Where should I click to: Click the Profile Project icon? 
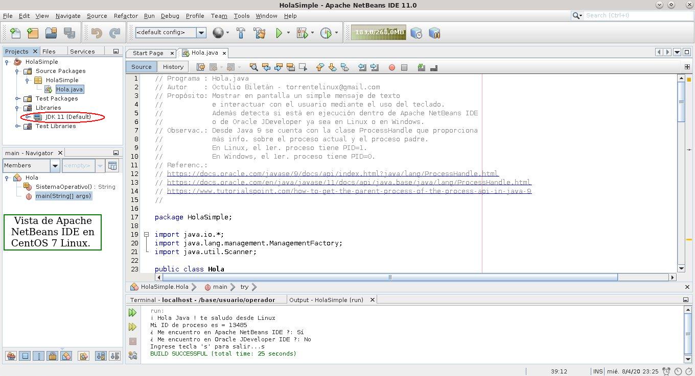click(x=326, y=33)
